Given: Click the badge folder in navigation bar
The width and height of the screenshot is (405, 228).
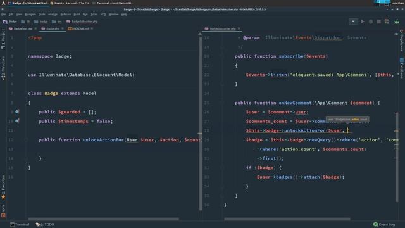Looking at the screenshot, I should pos(40,22).
